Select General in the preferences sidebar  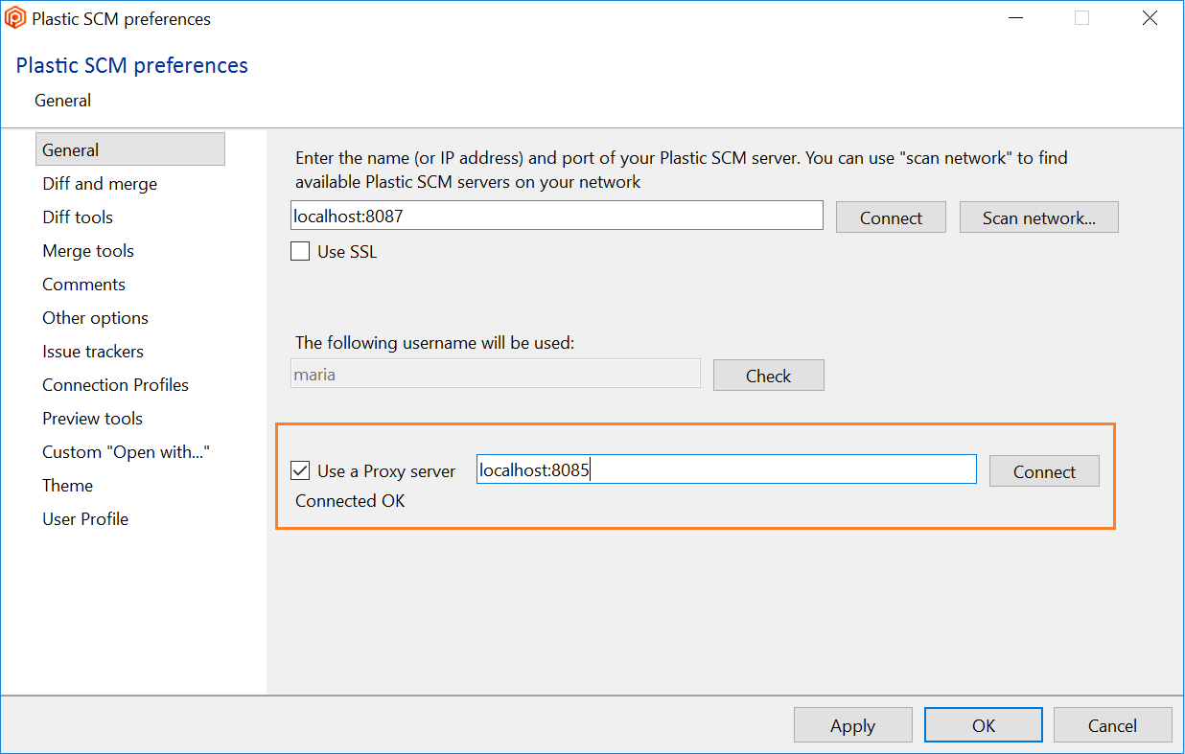click(x=130, y=149)
